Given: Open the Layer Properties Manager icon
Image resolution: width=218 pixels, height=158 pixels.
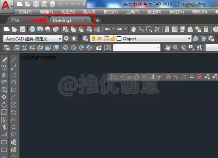Looking at the screenshot, I should coord(85,39).
